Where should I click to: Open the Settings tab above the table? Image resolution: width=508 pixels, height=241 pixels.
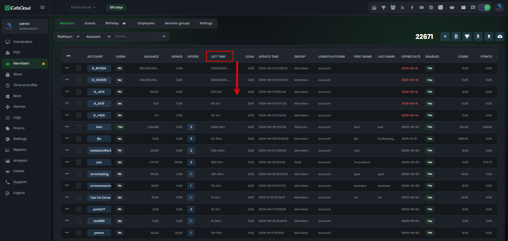point(206,23)
